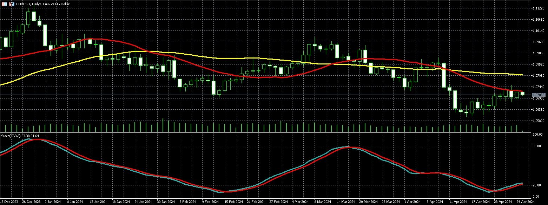
Task: Click the Depth of Market grid icon
Action: (x=4, y=4)
